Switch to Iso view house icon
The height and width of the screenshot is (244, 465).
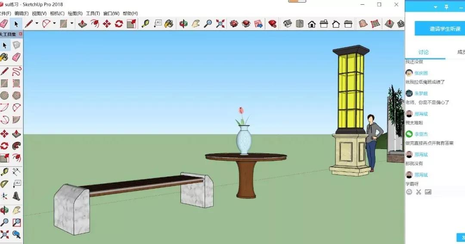tap(288, 24)
